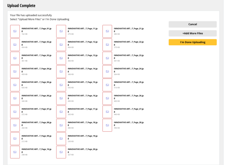Select the Page_13.jpg file name

(82, 55)
